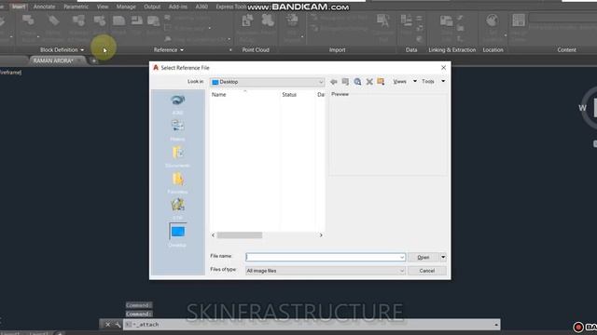Click the Define Attributes icon on ribbon
The width and height of the screenshot is (597, 335).
(54, 20)
